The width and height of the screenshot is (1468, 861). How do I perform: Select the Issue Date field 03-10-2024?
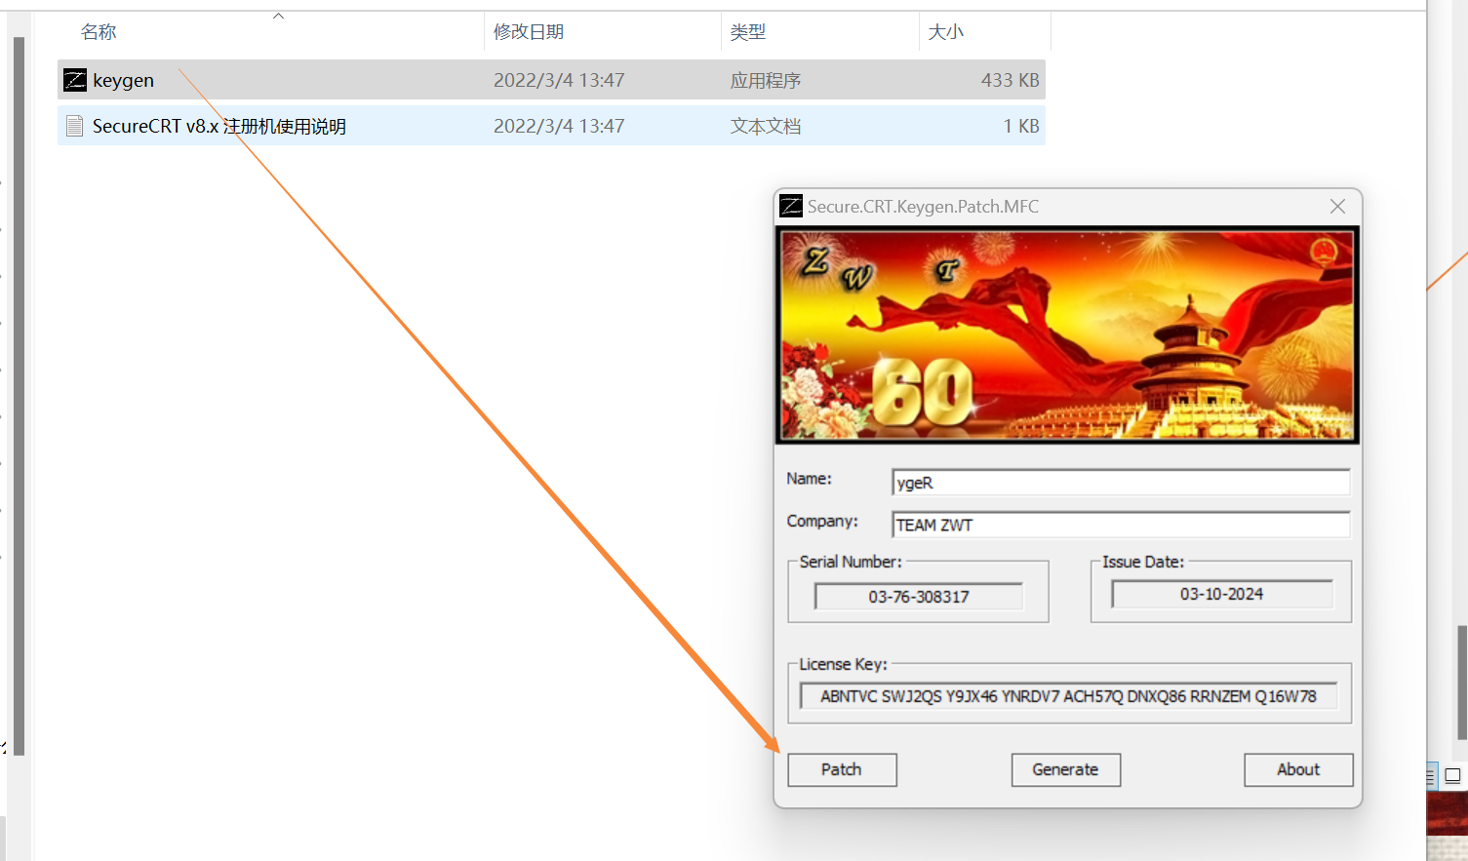[1221, 594]
